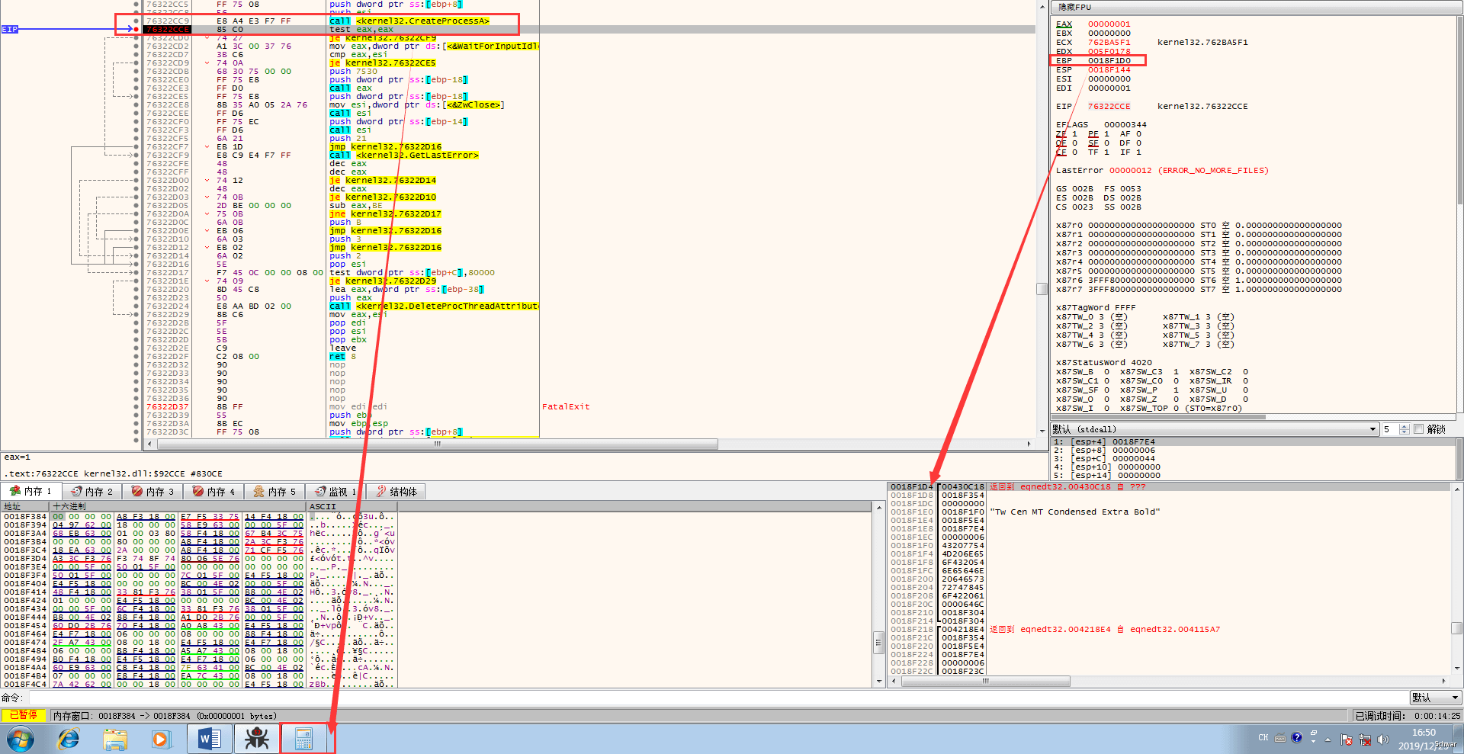Click the help question mark tray icon
Screen dimensions: 1464x754
[x=1296, y=738]
